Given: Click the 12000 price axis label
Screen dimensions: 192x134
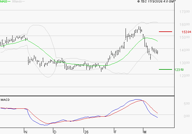Looking at the screenshot, I should click(x=185, y=76).
